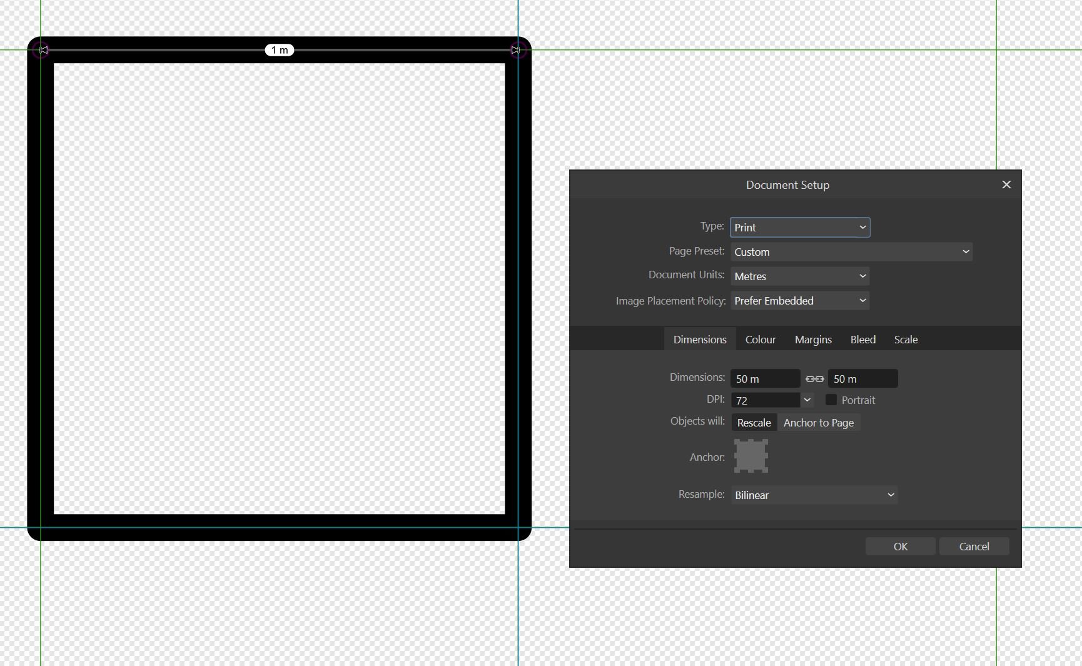Click the DPI field showing 72

[x=766, y=400]
